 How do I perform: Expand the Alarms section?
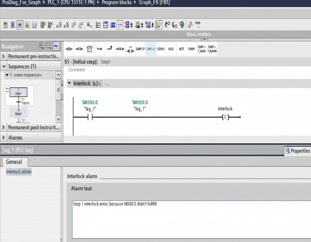coord(4,137)
